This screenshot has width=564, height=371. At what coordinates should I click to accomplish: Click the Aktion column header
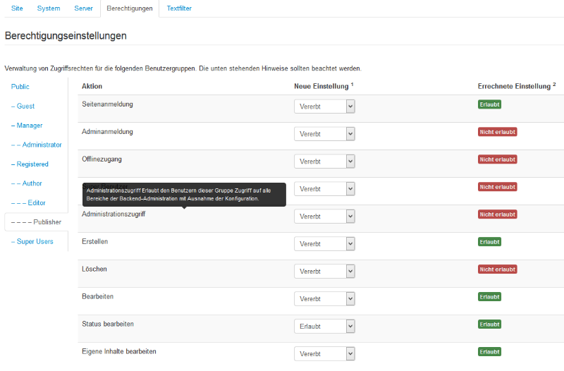(92, 86)
